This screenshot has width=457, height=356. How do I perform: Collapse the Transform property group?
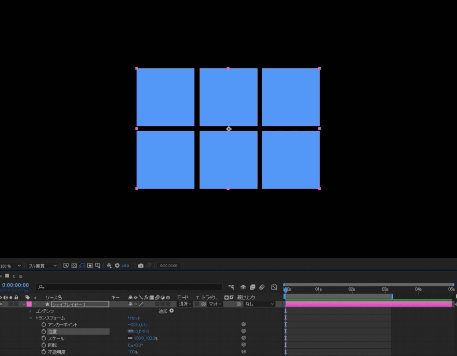[30, 318]
